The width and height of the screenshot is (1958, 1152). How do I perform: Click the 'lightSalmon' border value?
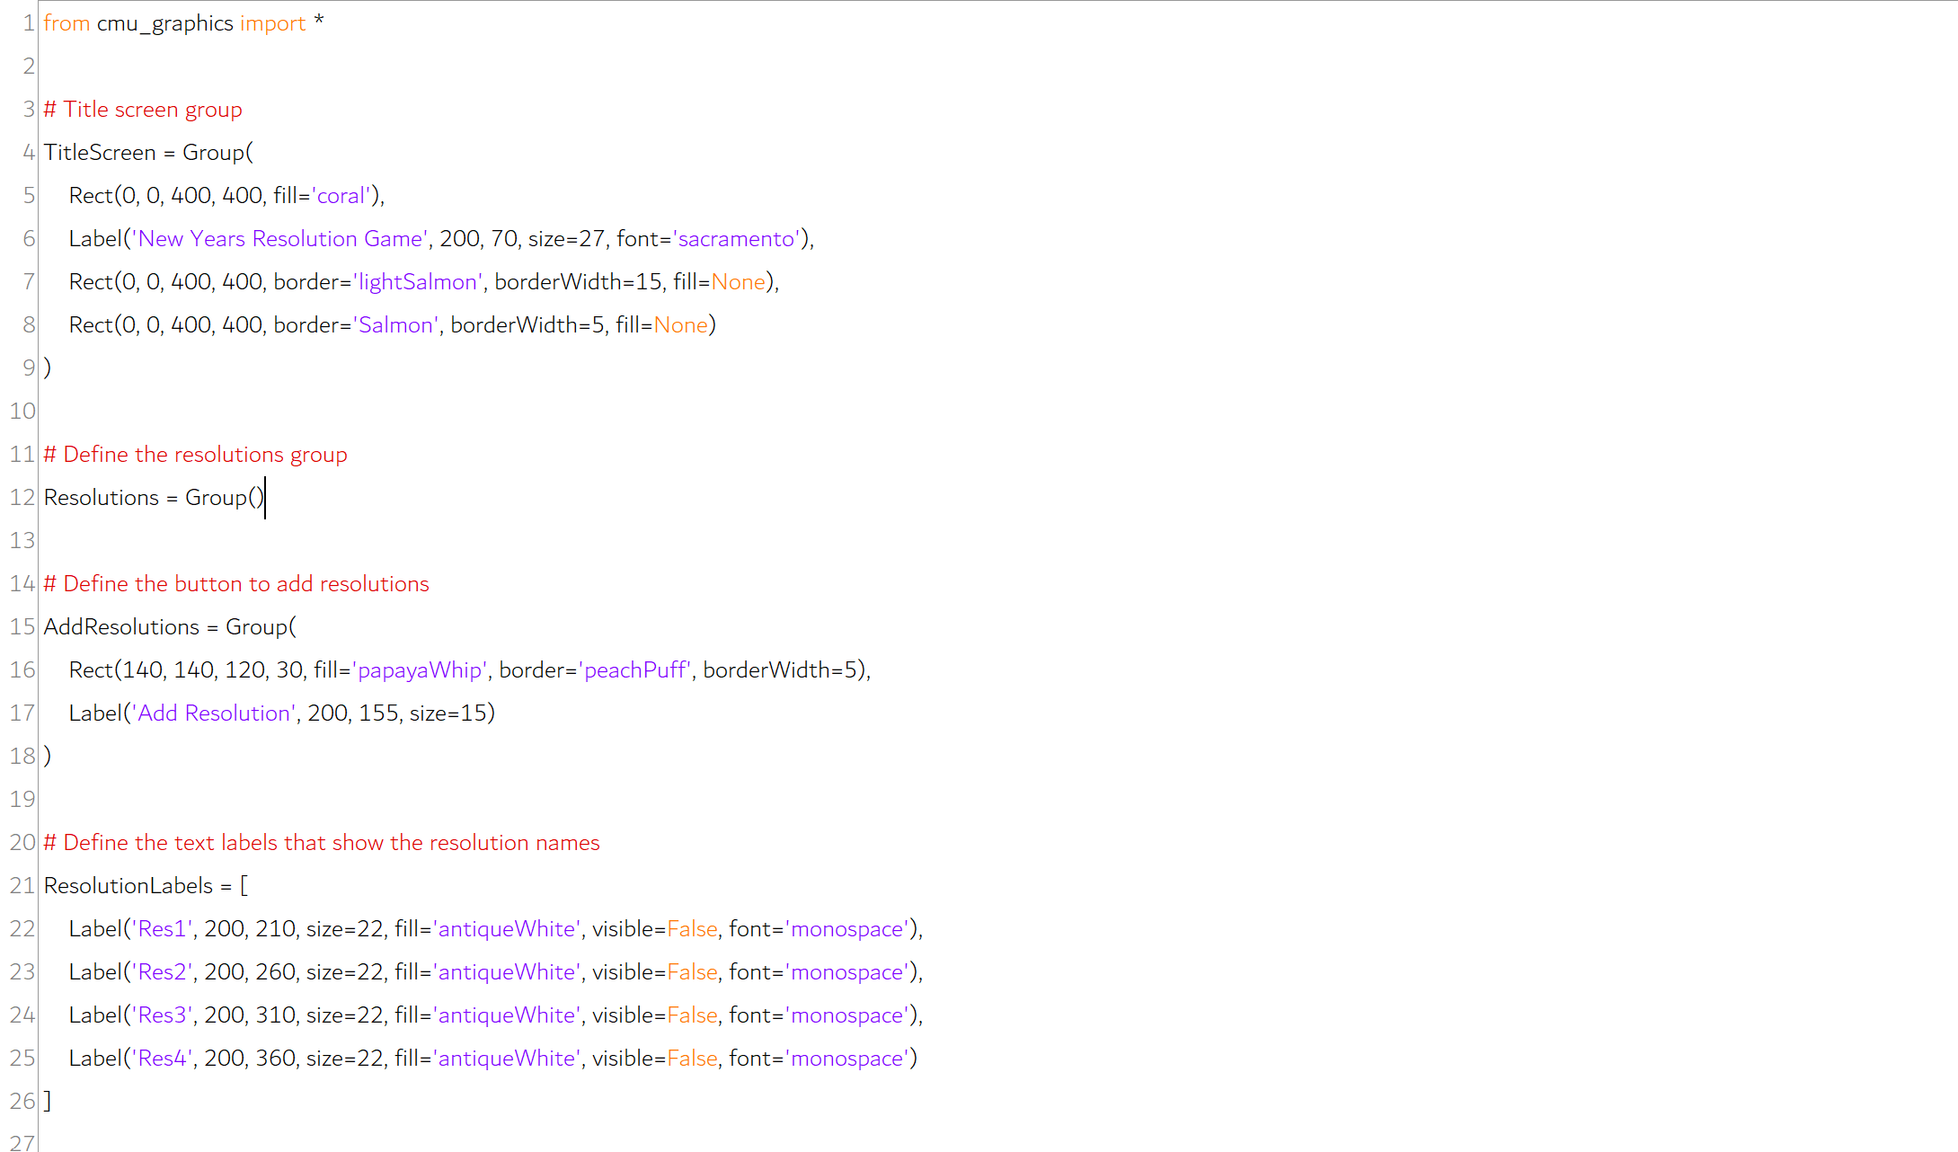pyautogui.click(x=418, y=282)
